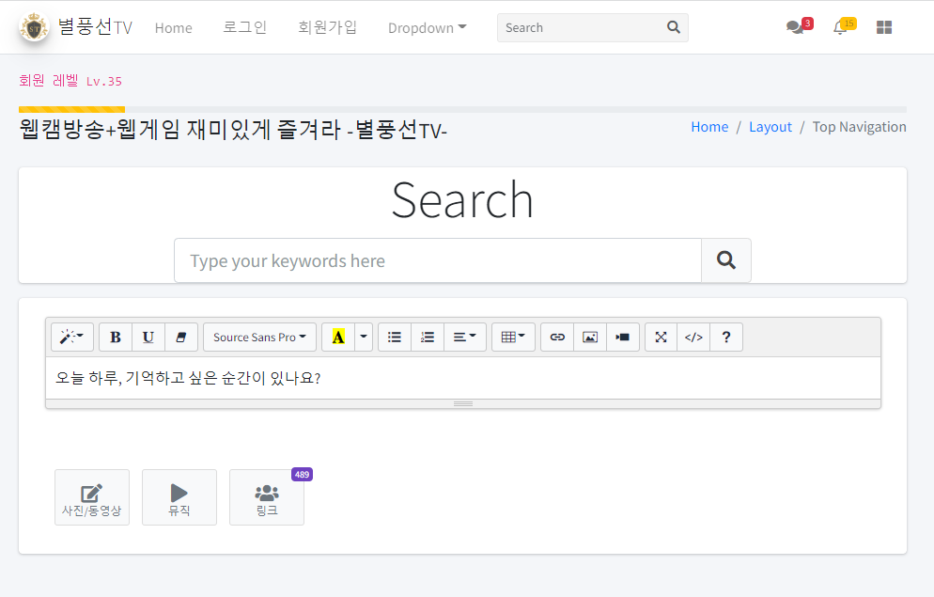Expand the Source Sans Pro font dropdown
Viewport: 934px width, 597px height.
point(259,338)
